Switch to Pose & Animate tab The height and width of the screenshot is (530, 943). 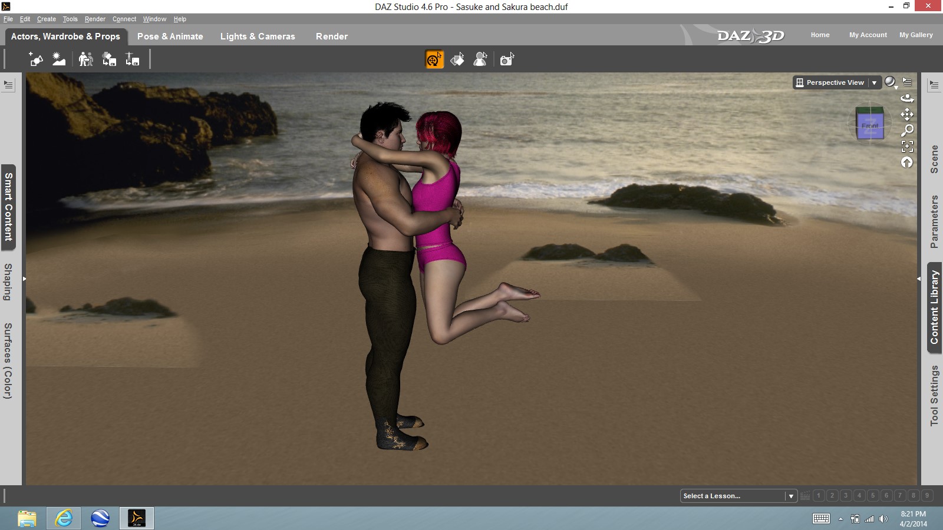tap(170, 36)
